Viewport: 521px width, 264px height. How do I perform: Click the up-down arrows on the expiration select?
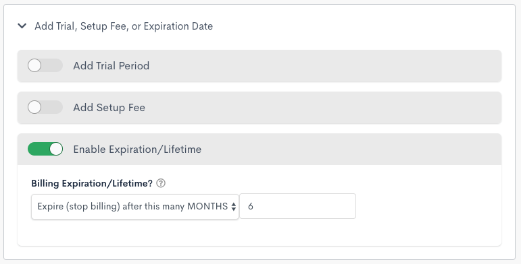[x=234, y=207]
